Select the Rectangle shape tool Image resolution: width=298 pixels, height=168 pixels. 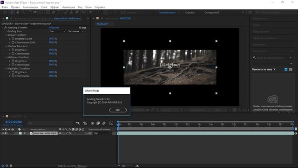pyautogui.click(x=48, y=13)
